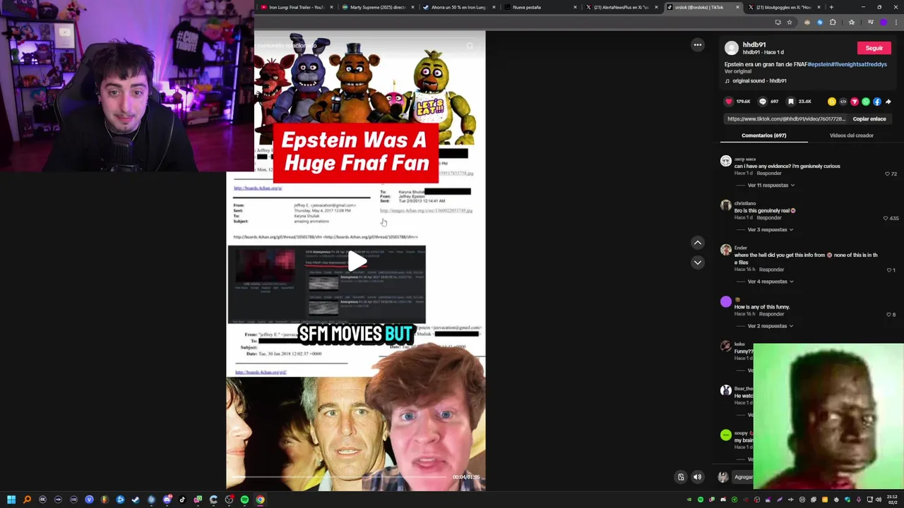The height and width of the screenshot is (508, 904).
Task: Open comments via the speech bubble icon
Action: (x=762, y=102)
